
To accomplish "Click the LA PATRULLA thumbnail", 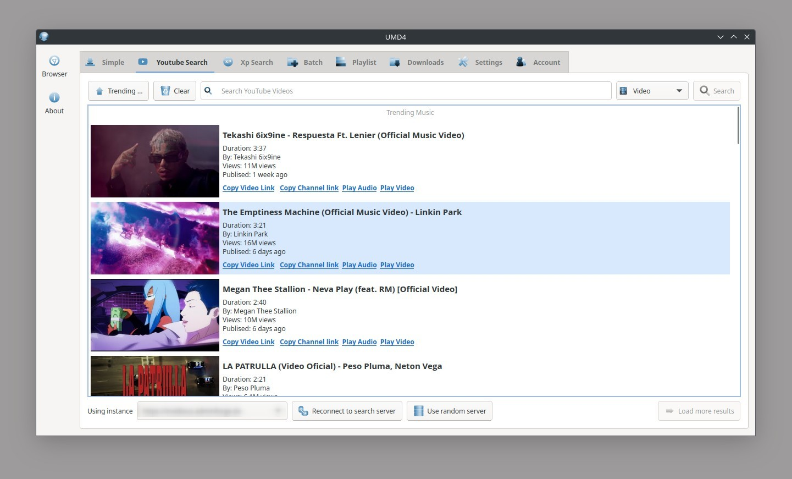I will (x=155, y=376).
